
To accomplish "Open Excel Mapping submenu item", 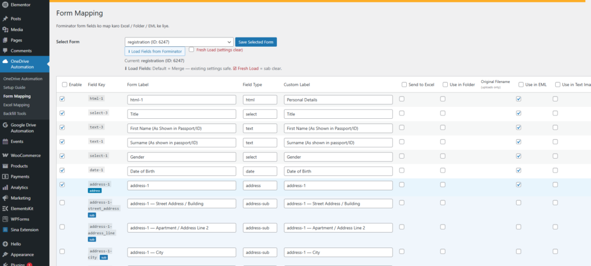I will (x=16, y=105).
